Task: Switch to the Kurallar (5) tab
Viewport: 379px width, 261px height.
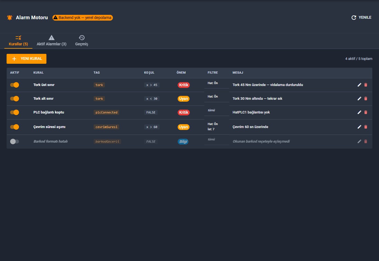Action: click(18, 41)
